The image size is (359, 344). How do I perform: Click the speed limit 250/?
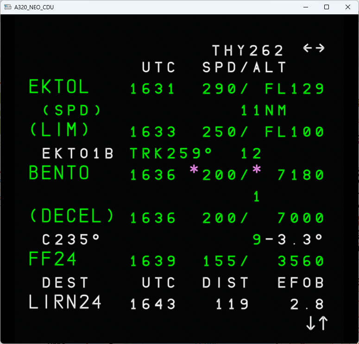[225, 132]
